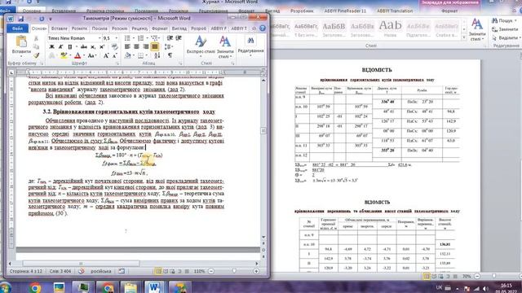This screenshot has width=522, height=293.
Task: Open the Редагування group
Action: [x=250, y=46]
